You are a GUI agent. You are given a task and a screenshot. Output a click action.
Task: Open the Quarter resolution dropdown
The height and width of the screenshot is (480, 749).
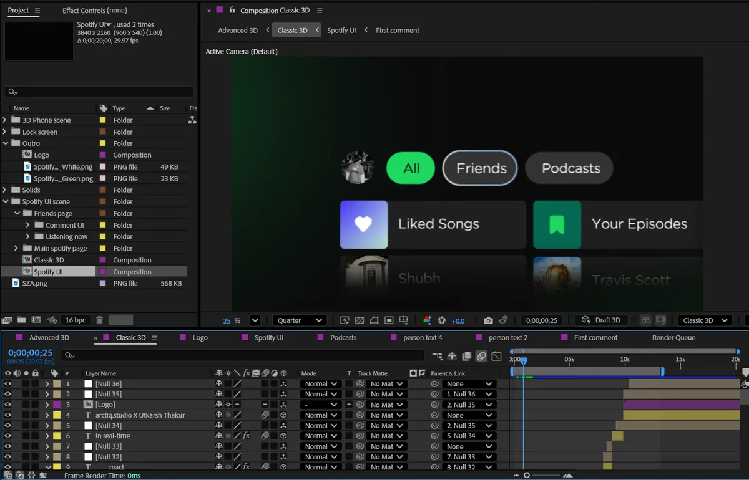(300, 320)
